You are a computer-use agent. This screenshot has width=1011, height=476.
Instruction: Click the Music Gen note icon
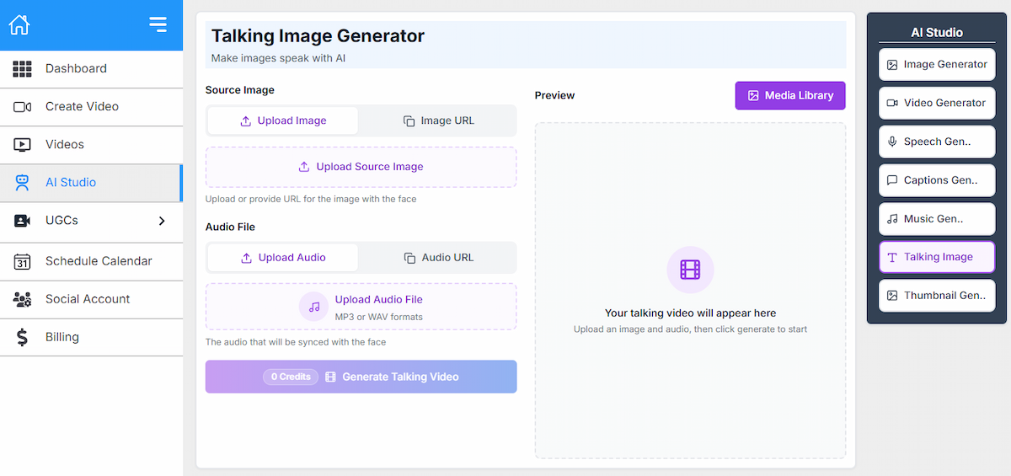point(892,219)
